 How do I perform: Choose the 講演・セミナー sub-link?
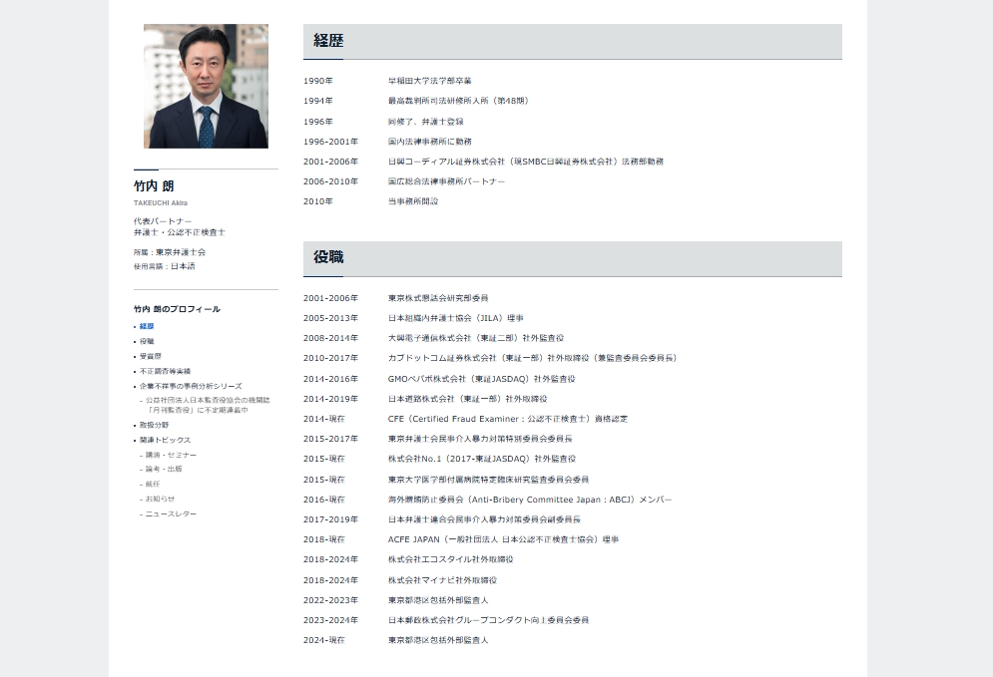171,455
